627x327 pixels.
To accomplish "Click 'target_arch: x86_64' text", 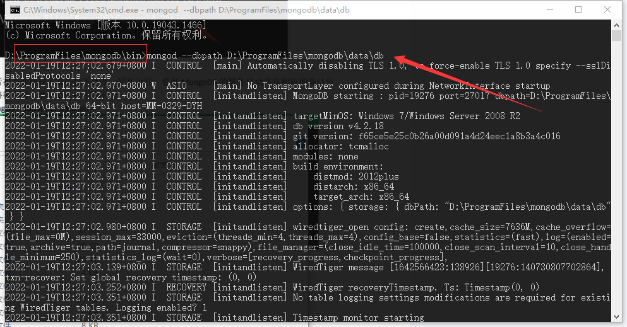I will pyautogui.click(x=361, y=197).
